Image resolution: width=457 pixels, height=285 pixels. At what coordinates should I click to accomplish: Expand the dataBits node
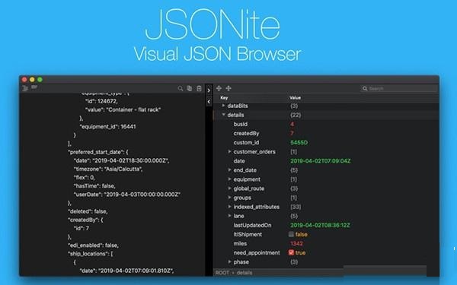223,106
